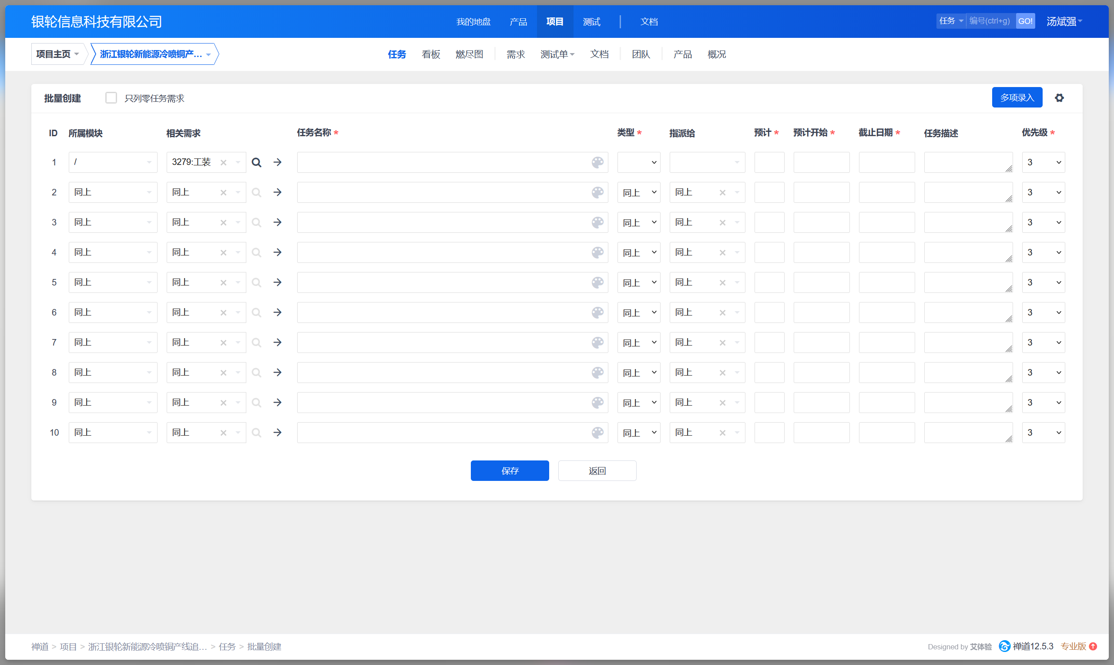Click the arrow icon in row 5
Screen dimensions: 1114x665
(278, 282)
